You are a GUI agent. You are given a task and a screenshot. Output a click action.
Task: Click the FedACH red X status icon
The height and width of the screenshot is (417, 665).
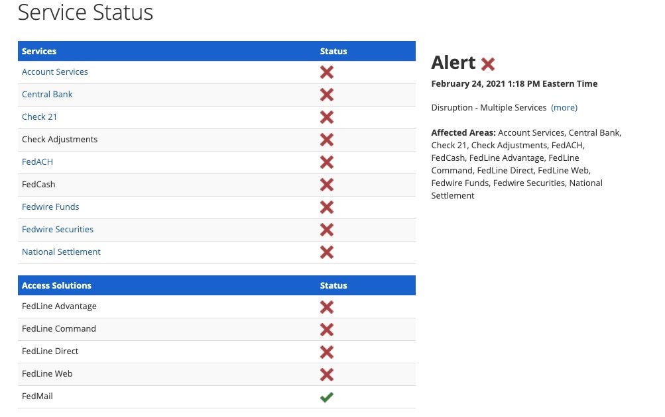(326, 162)
